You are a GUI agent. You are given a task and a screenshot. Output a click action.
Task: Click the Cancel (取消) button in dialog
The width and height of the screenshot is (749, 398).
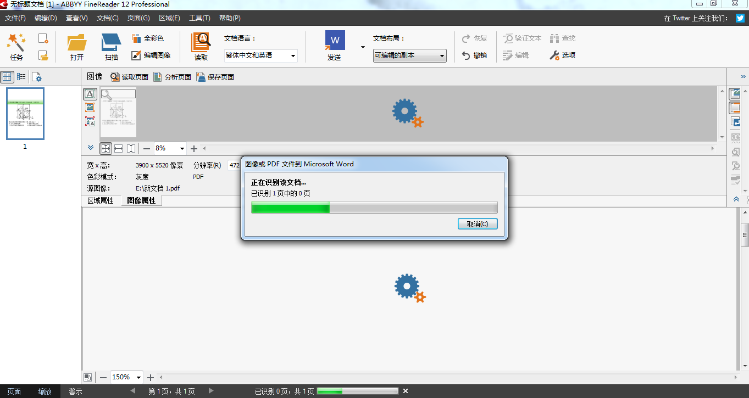coord(478,224)
